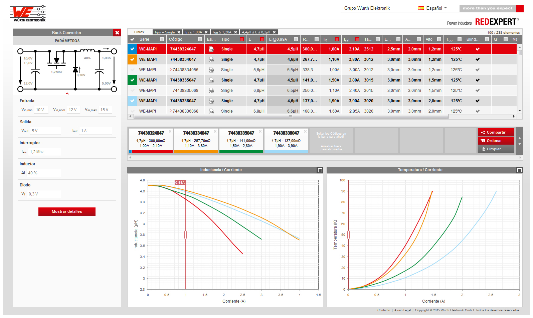Open the Aviso Legal link
This screenshot has height=318, width=533.
pos(402,310)
